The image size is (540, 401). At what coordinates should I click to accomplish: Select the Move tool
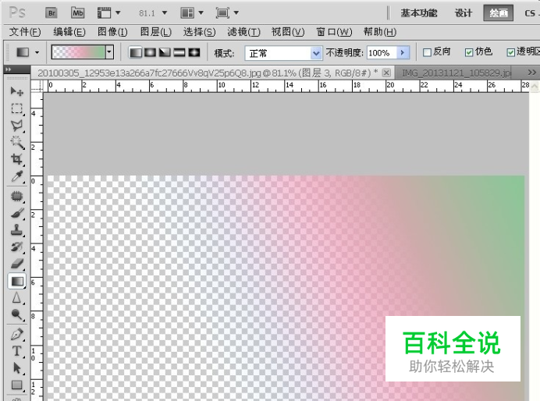point(17,91)
